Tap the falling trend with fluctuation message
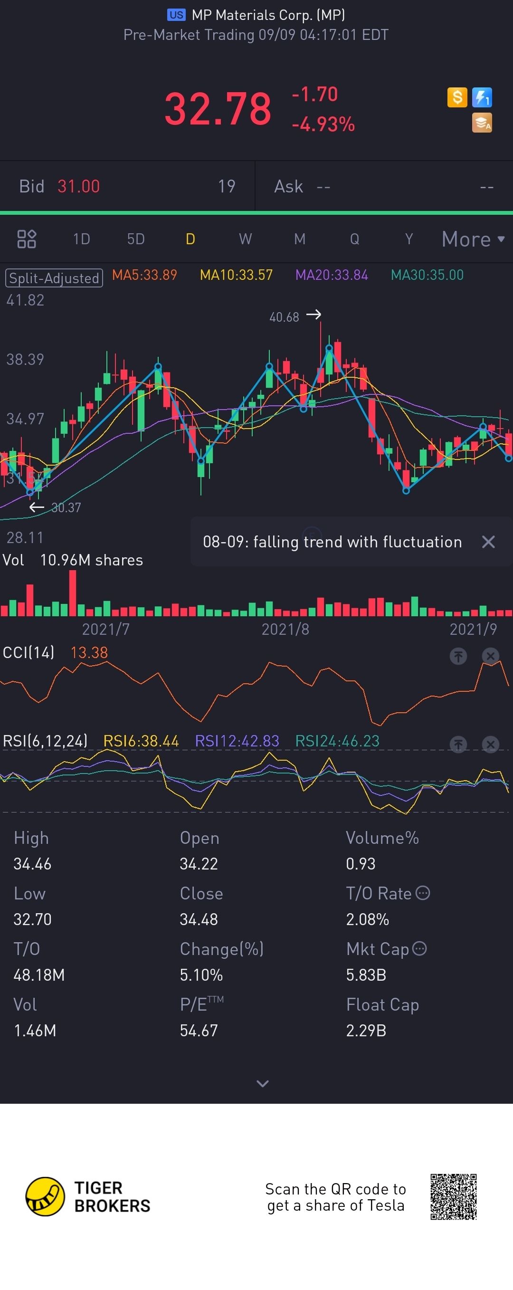This screenshot has width=513, height=1290. 332,542
